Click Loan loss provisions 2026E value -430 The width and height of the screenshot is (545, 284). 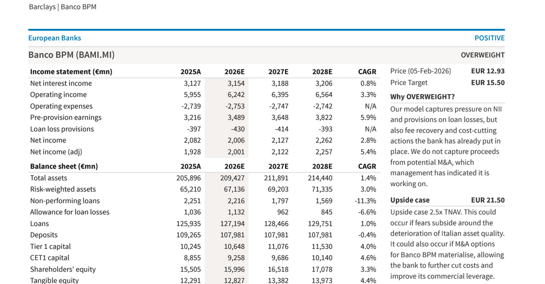click(238, 129)
